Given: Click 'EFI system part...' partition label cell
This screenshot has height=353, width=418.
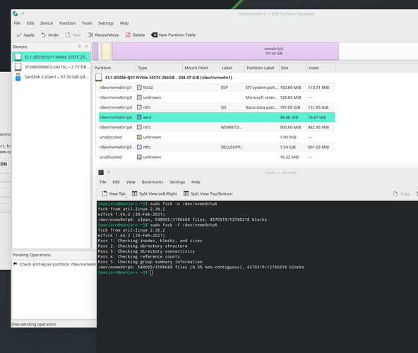Looking at the screenshot, I should tap(262, 88).
